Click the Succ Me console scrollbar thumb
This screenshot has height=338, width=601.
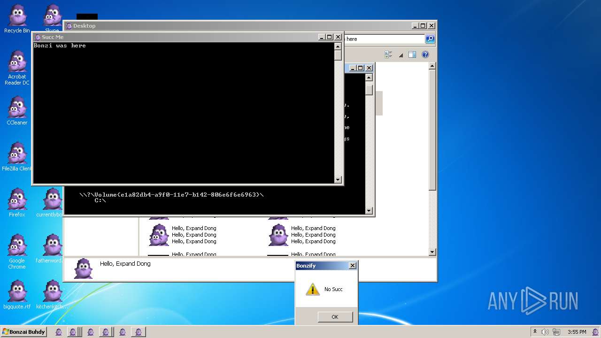[338, 55]
